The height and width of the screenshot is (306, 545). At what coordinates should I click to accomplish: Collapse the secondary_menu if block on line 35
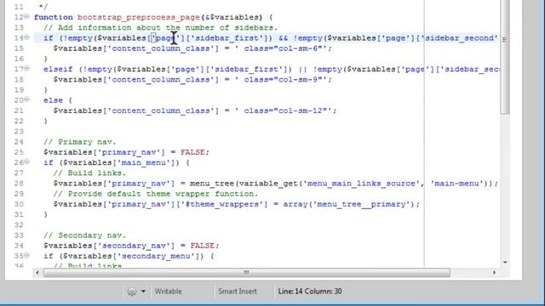26,256
